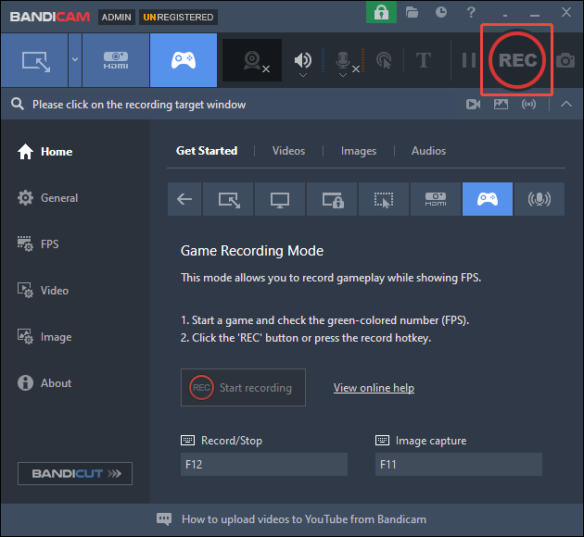584x537 pixels.
Task: Switch to the Images tab
Action: tap(359, 151)
